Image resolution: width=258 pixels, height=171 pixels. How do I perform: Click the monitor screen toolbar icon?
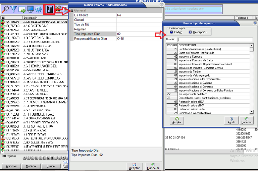click(x=31, y=9)
